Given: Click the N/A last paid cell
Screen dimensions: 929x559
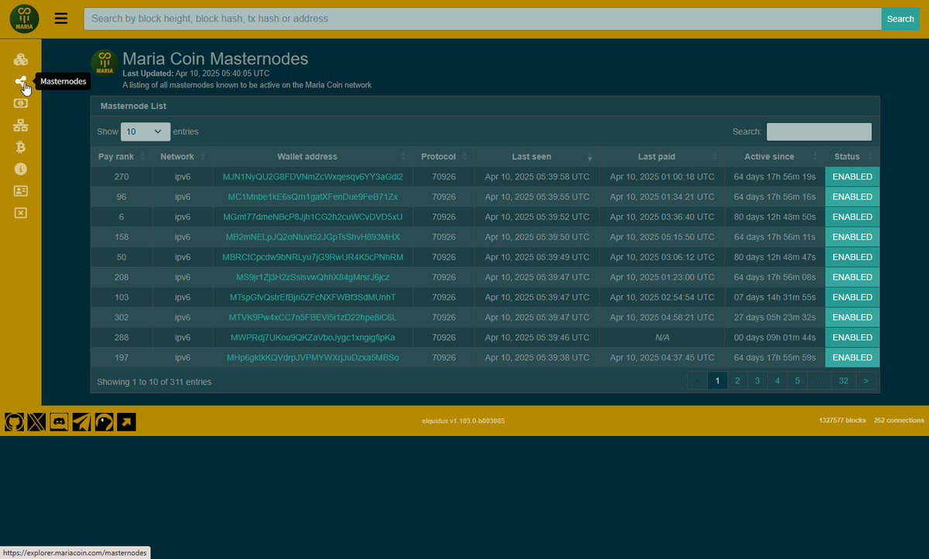Looking at the screenshot, I should click(x=662, y=338).
